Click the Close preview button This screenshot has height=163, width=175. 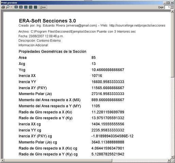(43, 7)
